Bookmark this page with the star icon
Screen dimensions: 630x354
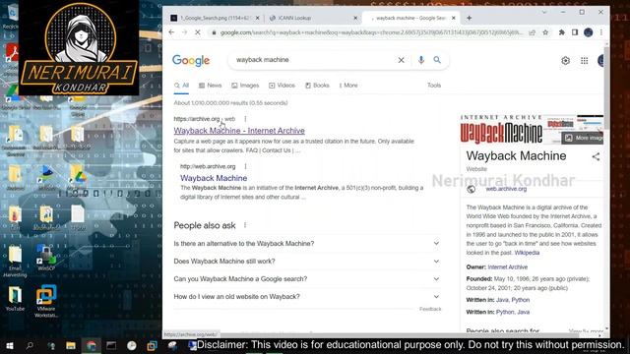(545, 32)
